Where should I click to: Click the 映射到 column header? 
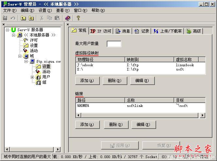coord(149,59)
